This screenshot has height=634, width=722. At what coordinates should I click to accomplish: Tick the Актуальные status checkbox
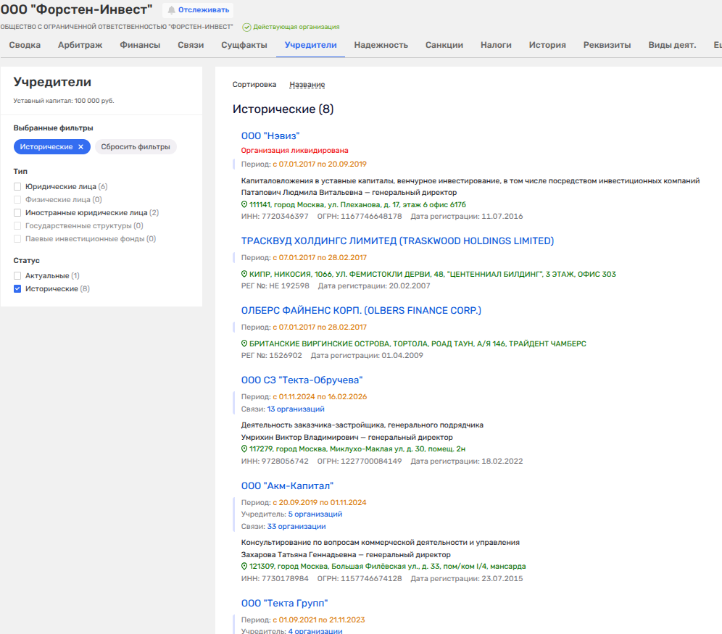click(x=17, y=276)
